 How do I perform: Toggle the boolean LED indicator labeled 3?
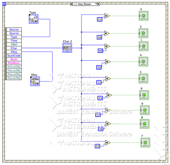(144, 16)
